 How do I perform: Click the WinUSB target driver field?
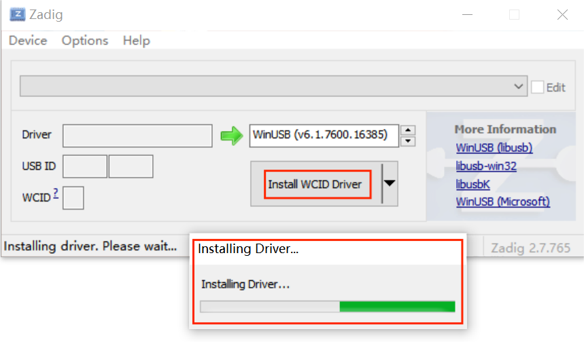click(324, 135)
